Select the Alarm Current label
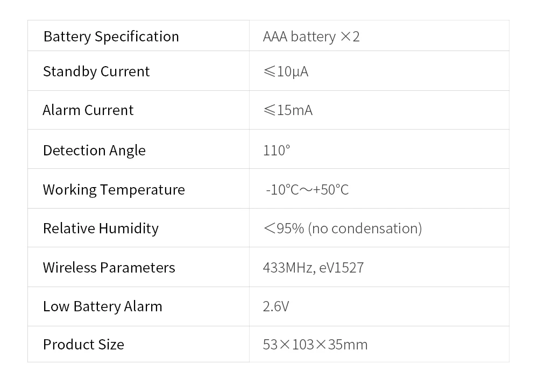The image size is (538, 386). click(x=88, y=110)
